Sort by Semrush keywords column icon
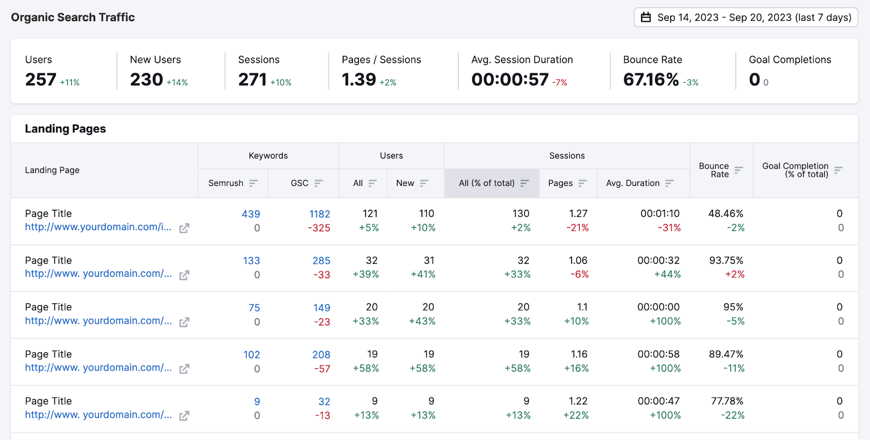Viewport: 870px width, 440px height. click(253, 183)
